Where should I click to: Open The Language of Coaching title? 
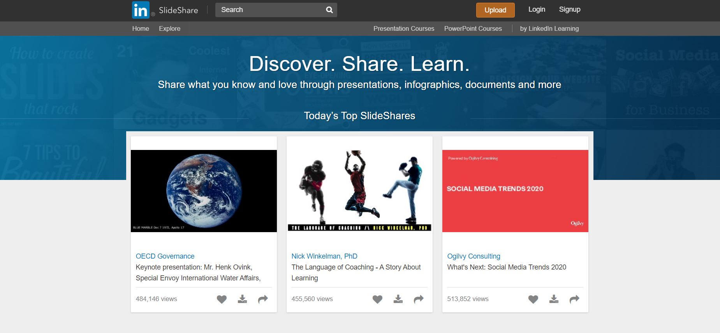point(356,273)
